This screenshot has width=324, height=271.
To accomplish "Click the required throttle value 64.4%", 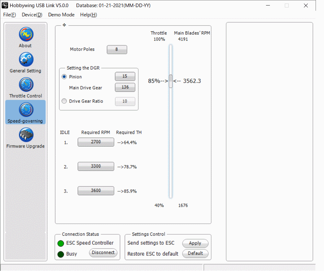I will 130,143.
